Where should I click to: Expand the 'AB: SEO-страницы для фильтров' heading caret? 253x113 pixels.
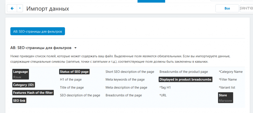click(x=75, y=48)
